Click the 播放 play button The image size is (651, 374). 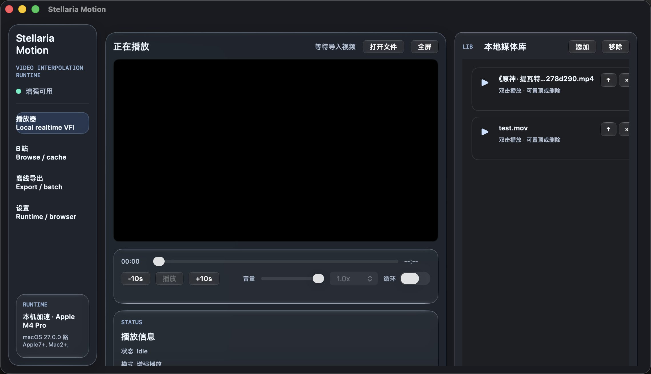point(169,278)
